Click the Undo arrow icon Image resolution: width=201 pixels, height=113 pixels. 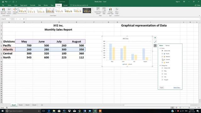[6, 2]
